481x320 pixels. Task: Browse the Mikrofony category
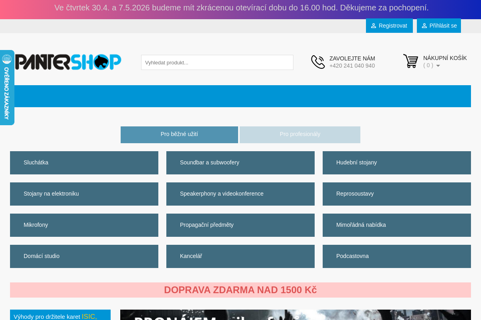[x=84, y=225]
